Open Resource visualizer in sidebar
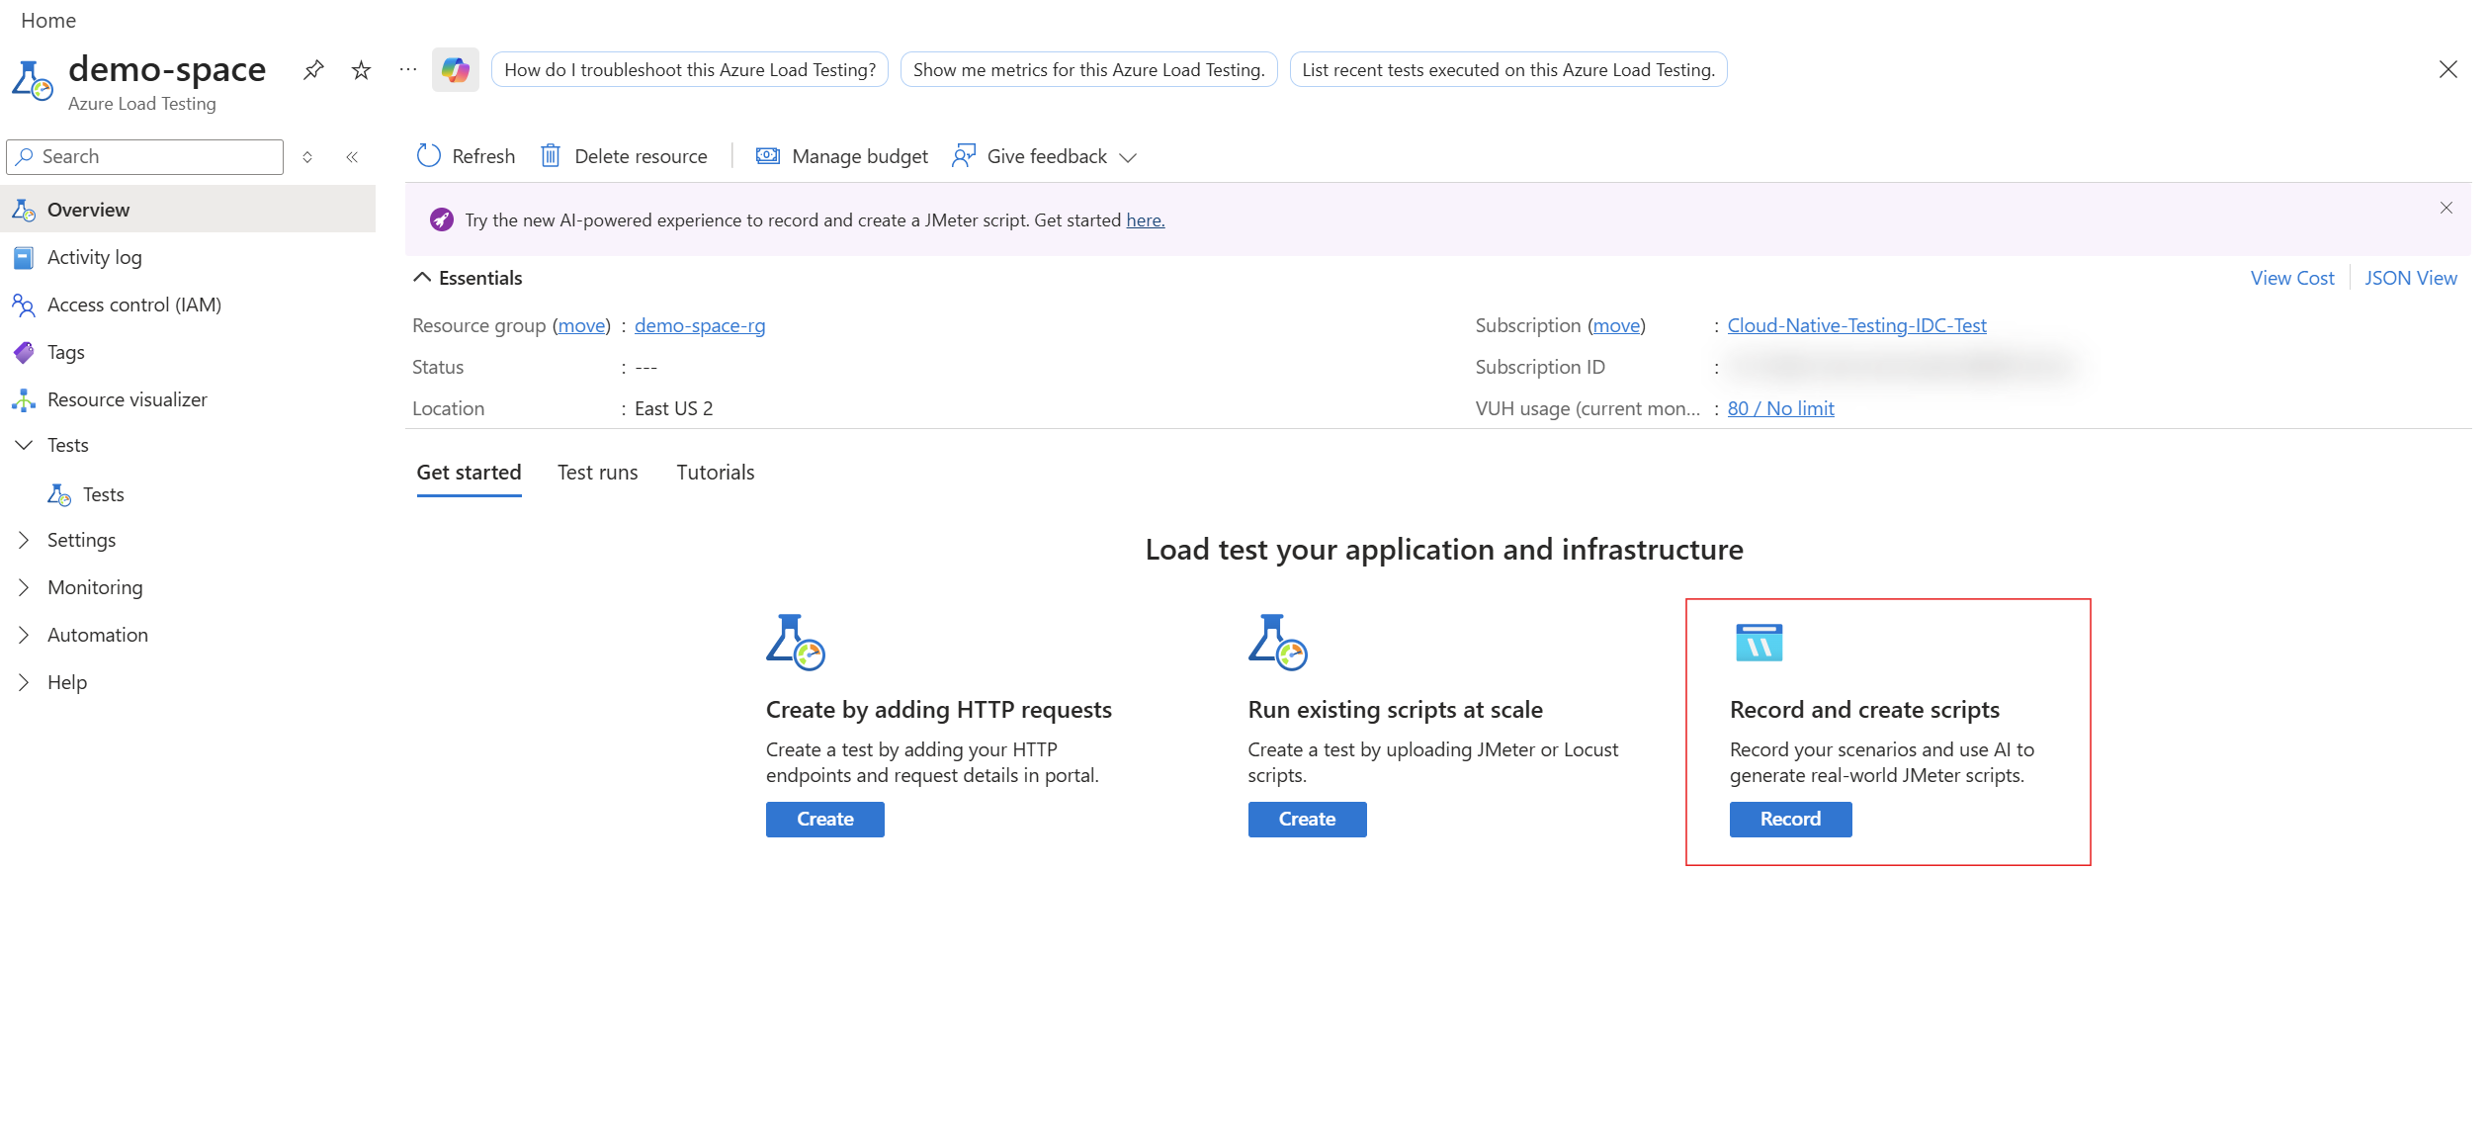The width and height of the screenshot is (2489, 1134). click(127, 399)
